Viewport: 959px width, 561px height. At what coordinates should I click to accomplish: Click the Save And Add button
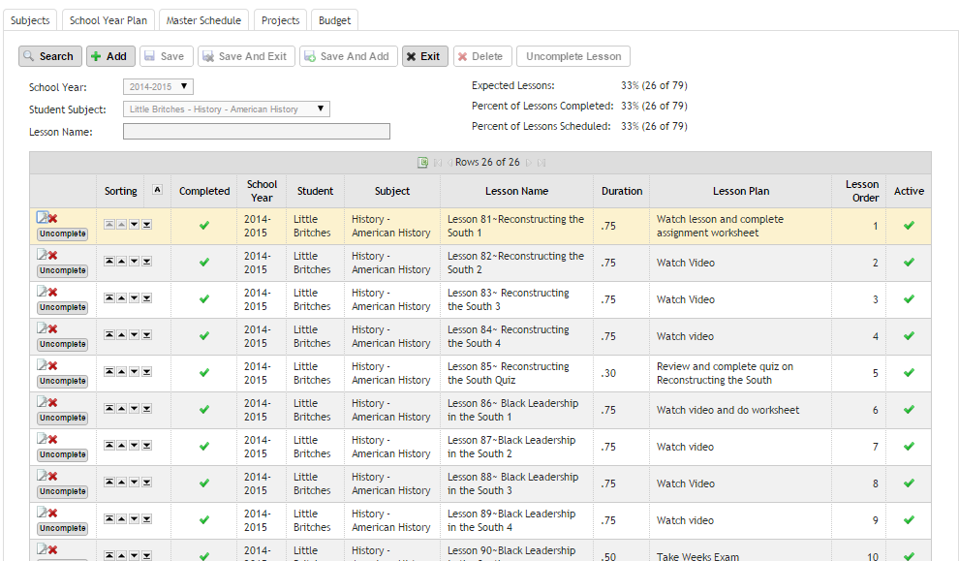(349, 56)
